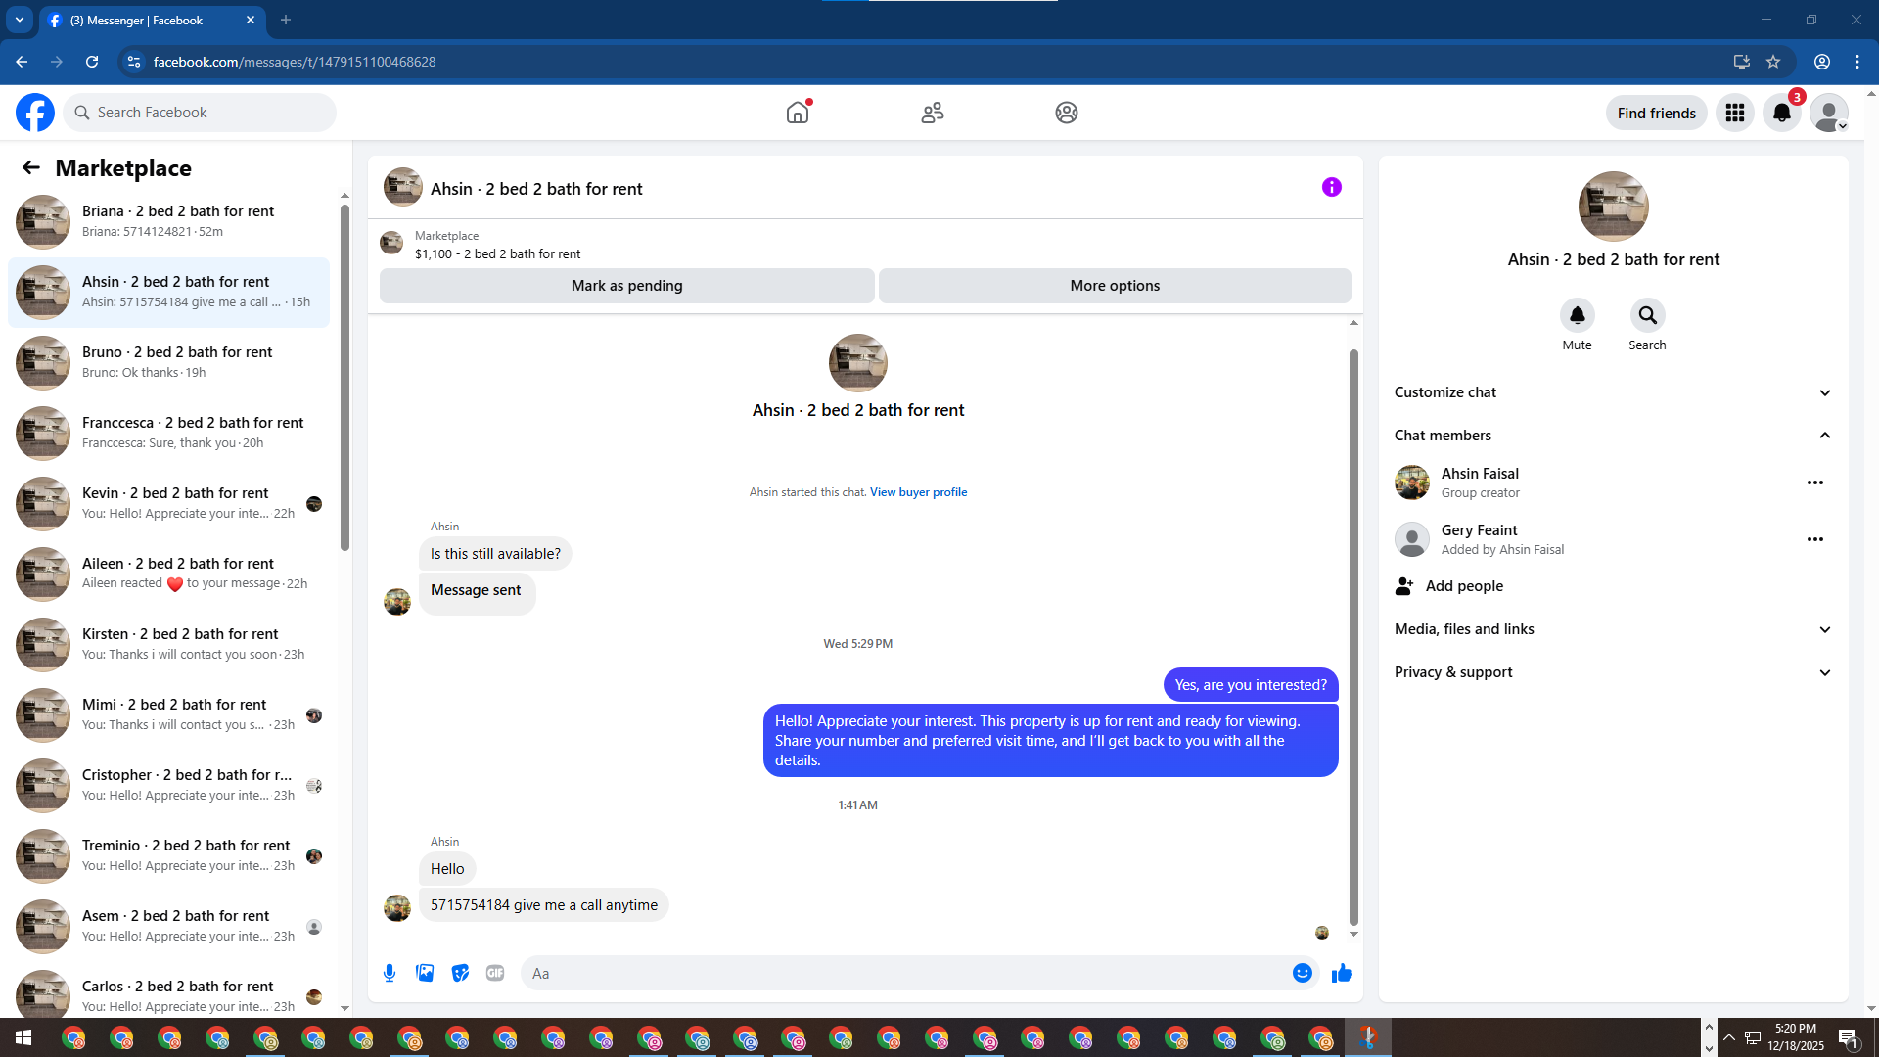Open Groups icon in top navigation

pyautogui.click(x=1067, y=113)
